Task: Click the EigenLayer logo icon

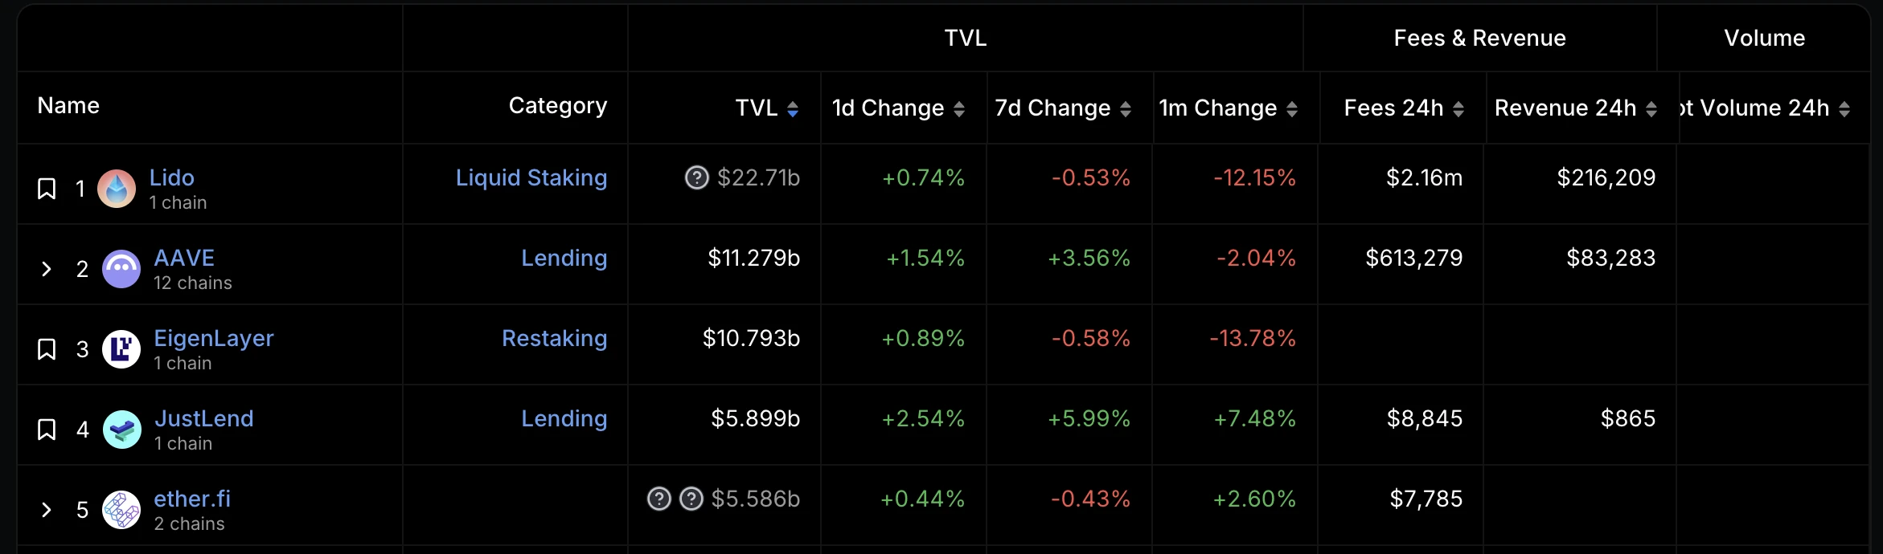Action: click(x=121, y=349)
